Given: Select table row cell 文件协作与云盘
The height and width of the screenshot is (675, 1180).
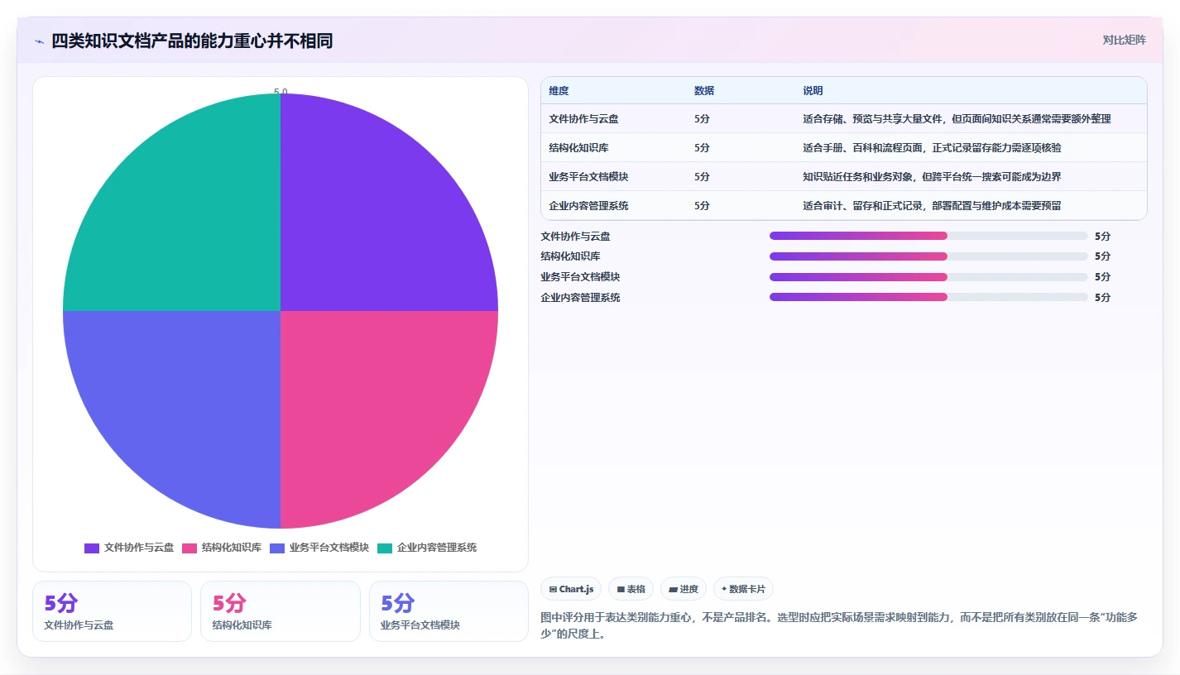Looking at the screenshot, I should click(583, 119).
